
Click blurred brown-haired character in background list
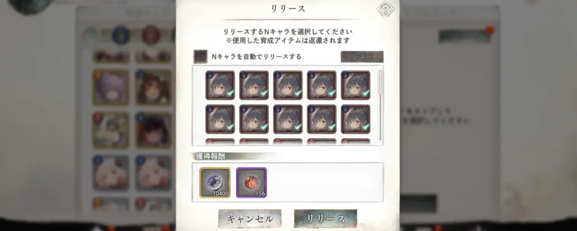pos(154,88)
